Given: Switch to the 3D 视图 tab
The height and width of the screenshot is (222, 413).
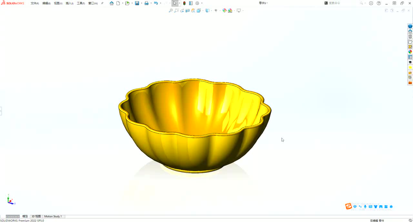Looking at the screenshot, I should click(36, 217).
